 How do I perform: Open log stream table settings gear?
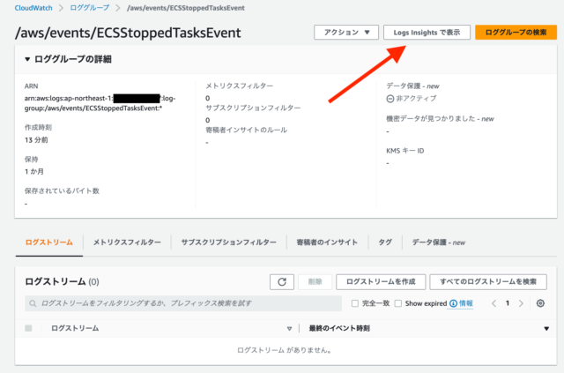540,303
